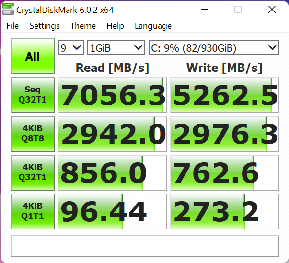The height and width of the screenshot is (263, 289).
Task: Expand the 1GiB test size dropdown
Action: coord(116,47)
